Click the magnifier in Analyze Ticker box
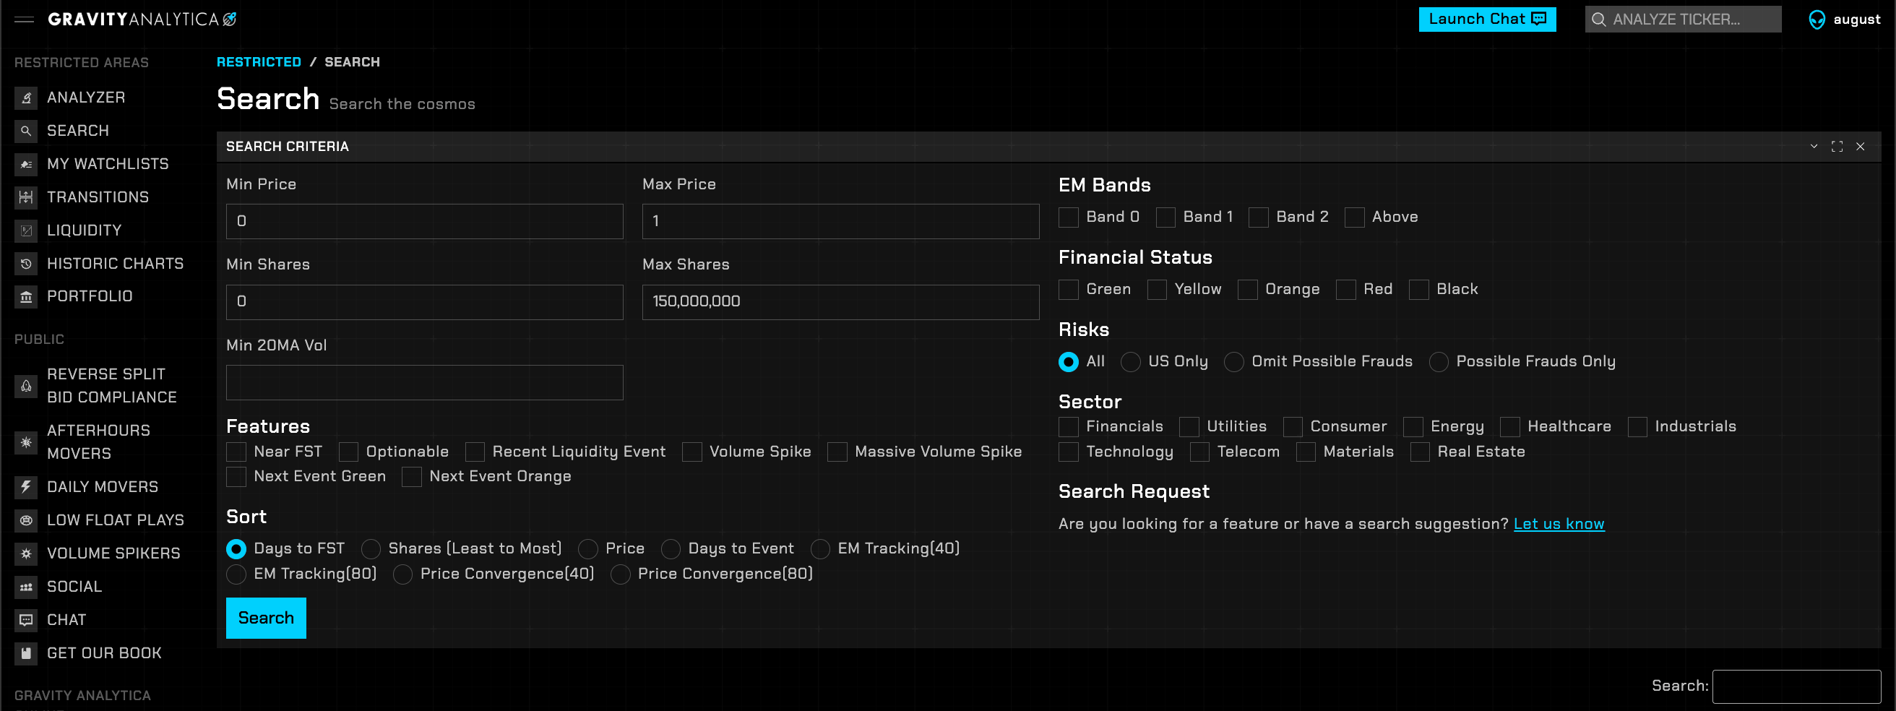1896x711 pixels. point(1598,20)
